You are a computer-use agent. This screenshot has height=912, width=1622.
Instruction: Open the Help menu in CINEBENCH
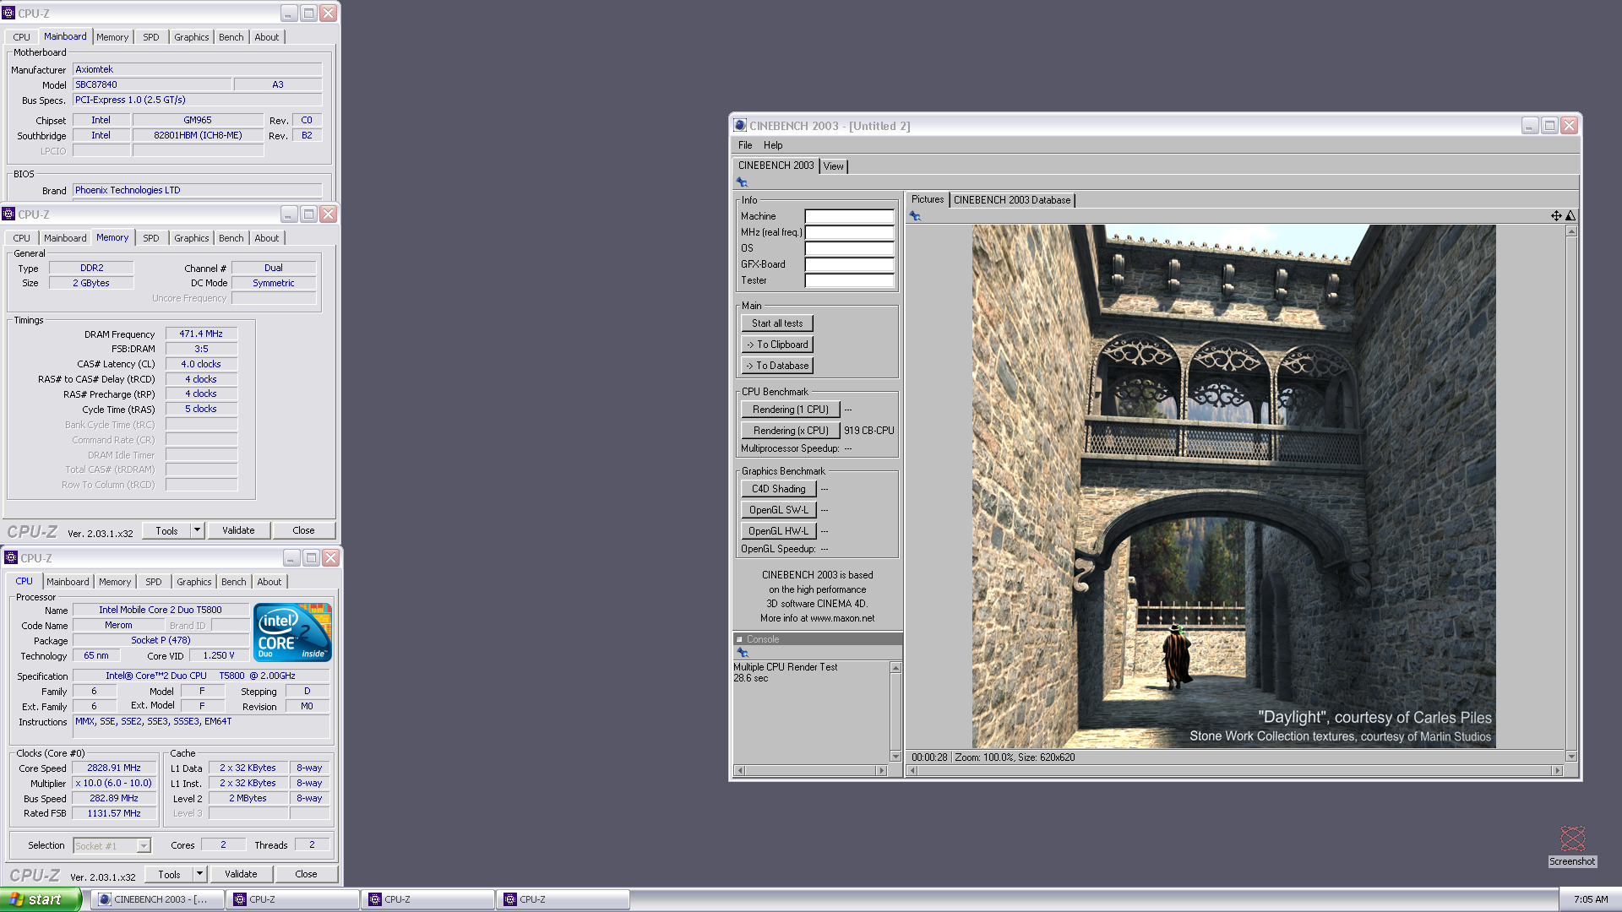(x=773, y=145)
